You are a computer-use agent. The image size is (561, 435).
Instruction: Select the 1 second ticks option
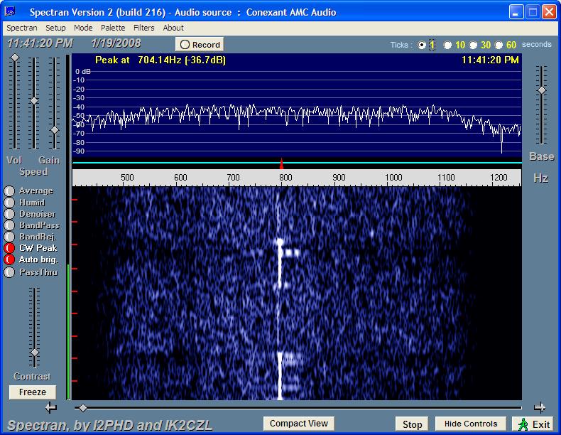click(x=423, y=45)
